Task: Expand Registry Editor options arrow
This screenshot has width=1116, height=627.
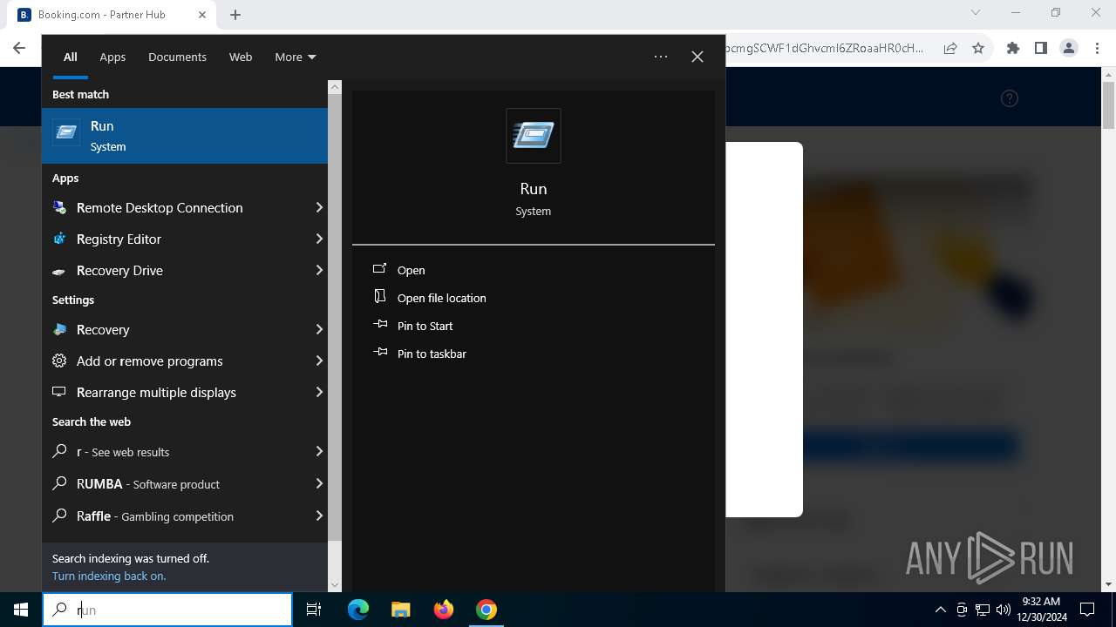Action: pyautogui.click(x=319, y=239)
